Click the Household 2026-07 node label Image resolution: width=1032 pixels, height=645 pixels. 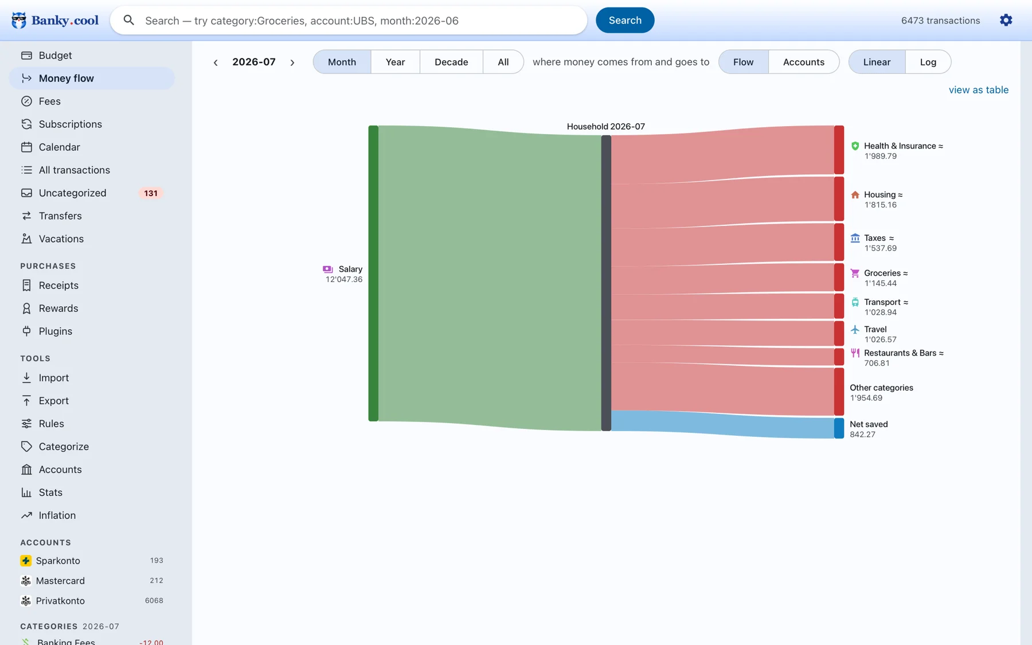pos(605,126)
